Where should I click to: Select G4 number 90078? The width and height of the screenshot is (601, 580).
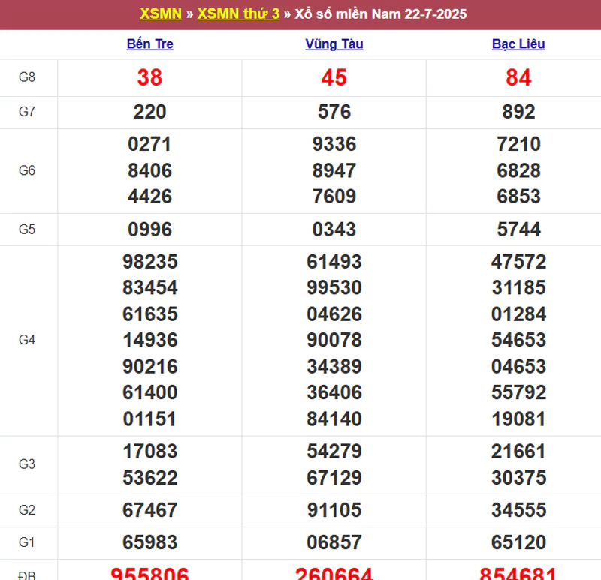pos(334,340)
